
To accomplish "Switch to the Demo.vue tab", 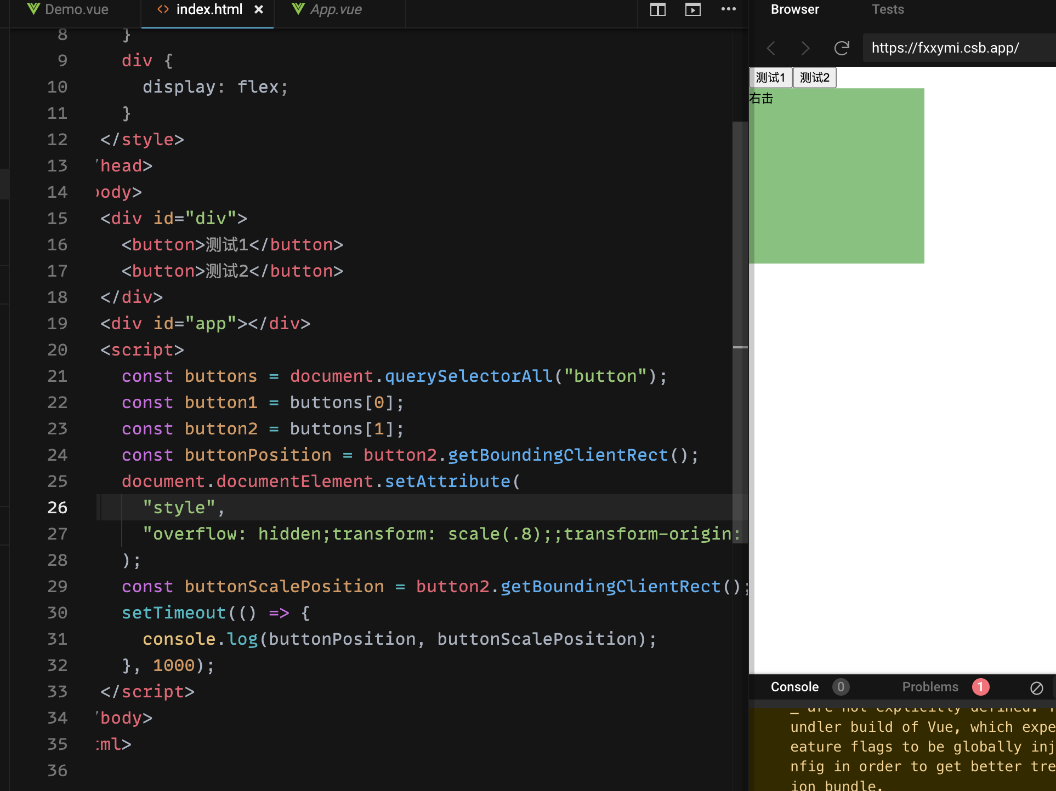I will [x=76, y=9].
